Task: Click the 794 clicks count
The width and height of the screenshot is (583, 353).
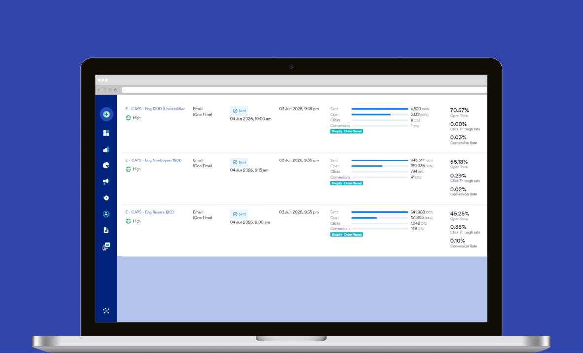Action: coord(414,172)
